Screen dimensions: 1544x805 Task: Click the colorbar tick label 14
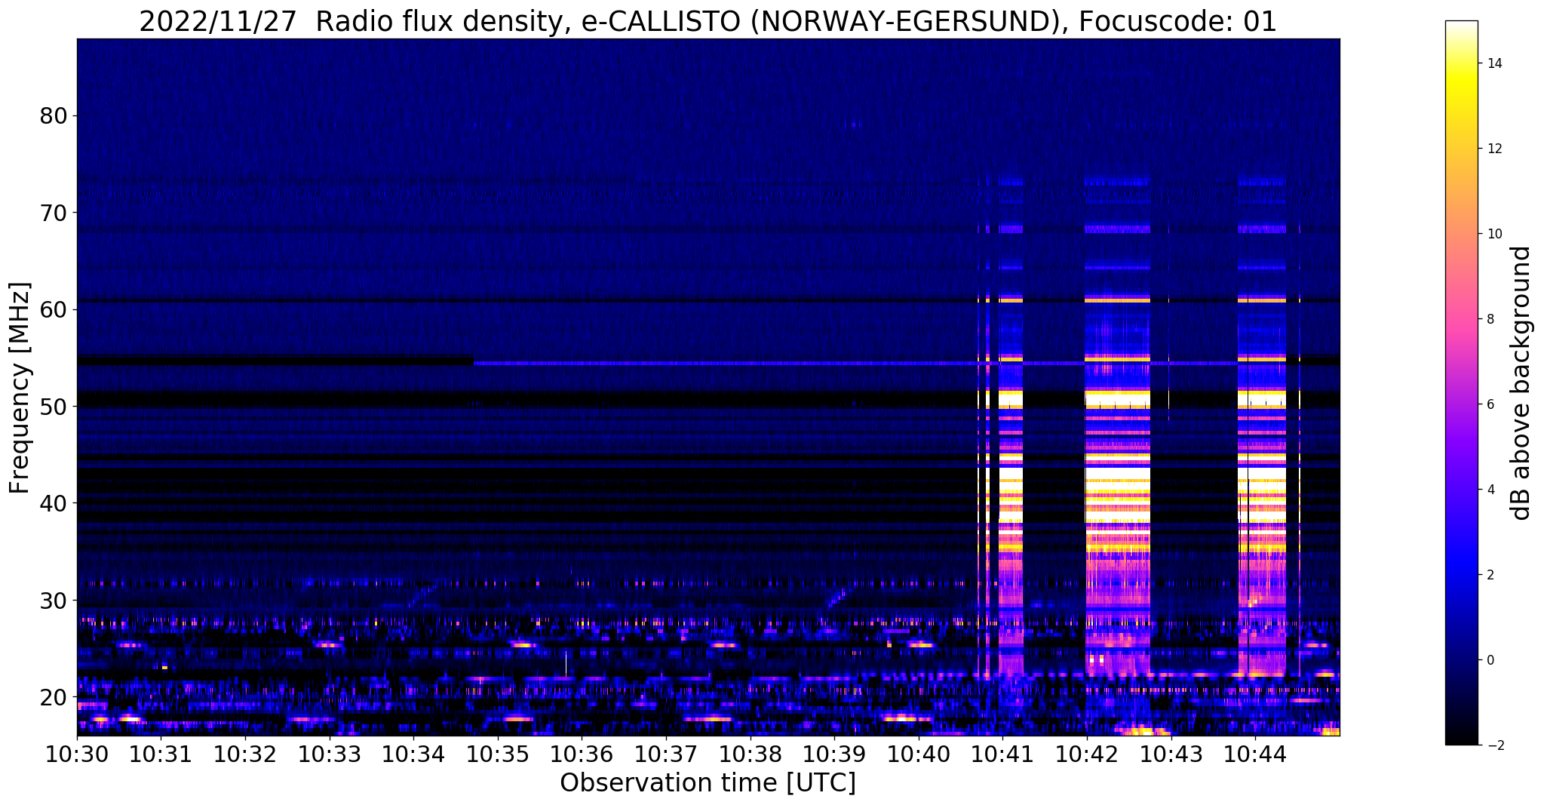[1494, 63]
